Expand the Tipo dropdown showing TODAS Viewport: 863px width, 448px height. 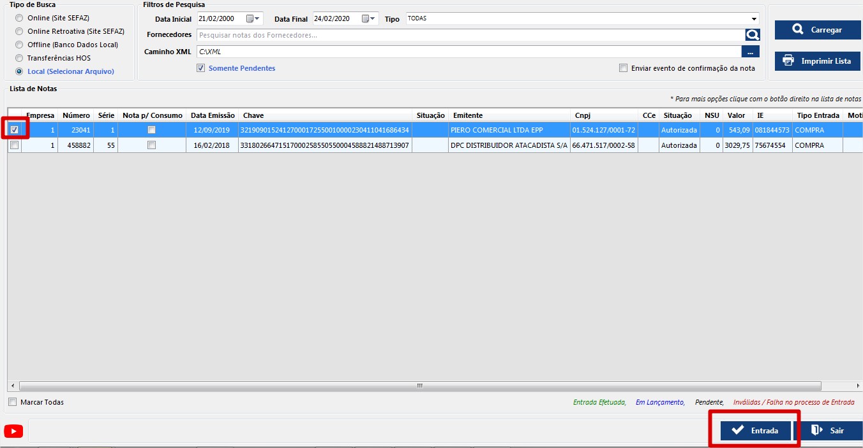pyautogui.click(x=754, y=19)
